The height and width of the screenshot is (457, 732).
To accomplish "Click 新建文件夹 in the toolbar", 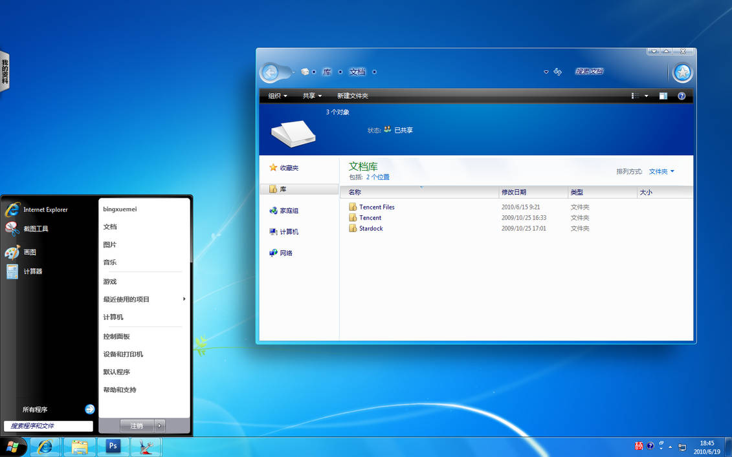I will [x=353, y=96].
